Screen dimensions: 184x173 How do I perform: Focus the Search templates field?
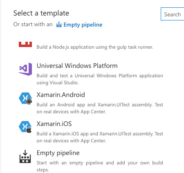tap(173, 14)
